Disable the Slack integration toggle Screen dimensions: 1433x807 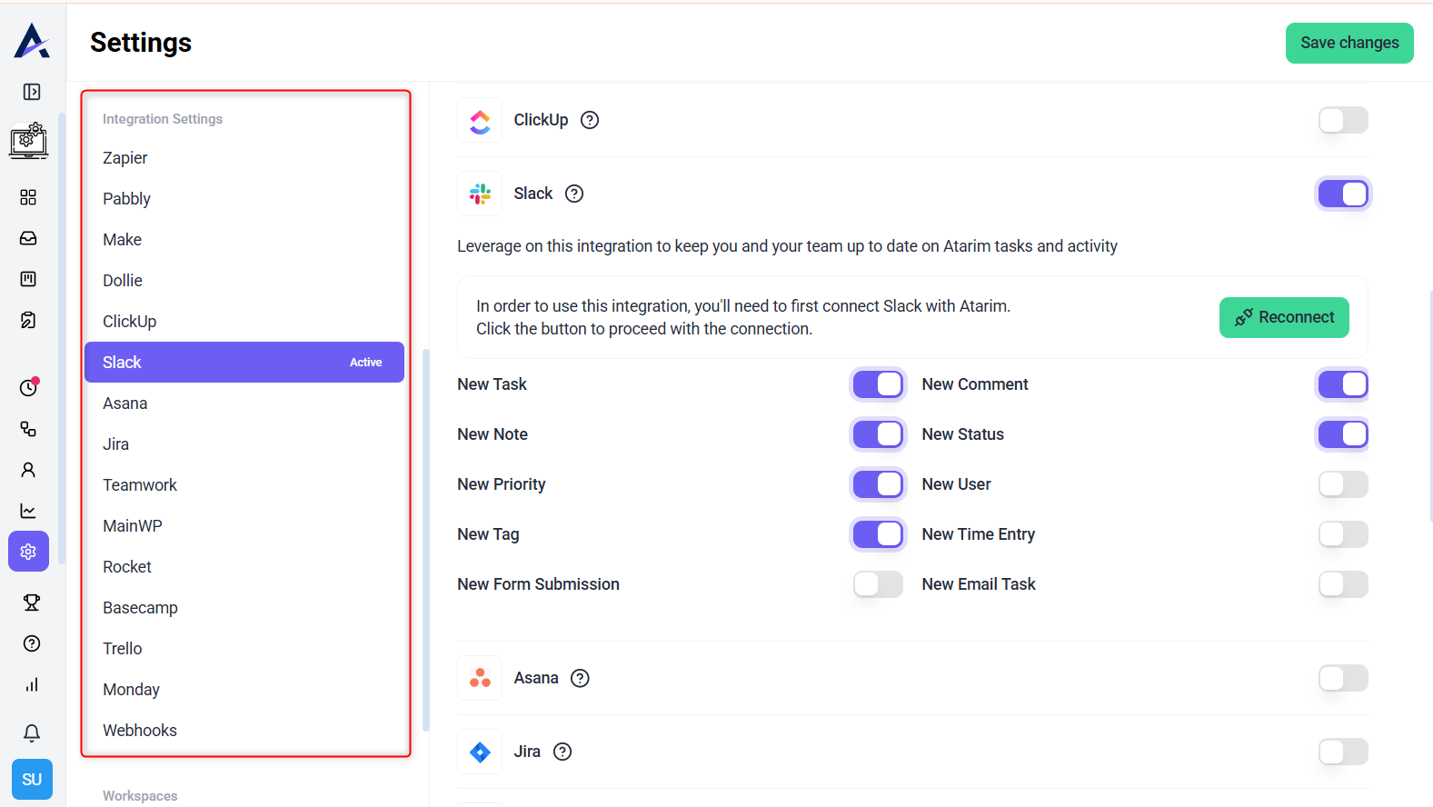pos(1342,194)
